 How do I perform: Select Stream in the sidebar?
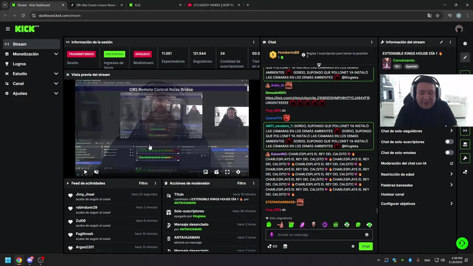(31, 44)
